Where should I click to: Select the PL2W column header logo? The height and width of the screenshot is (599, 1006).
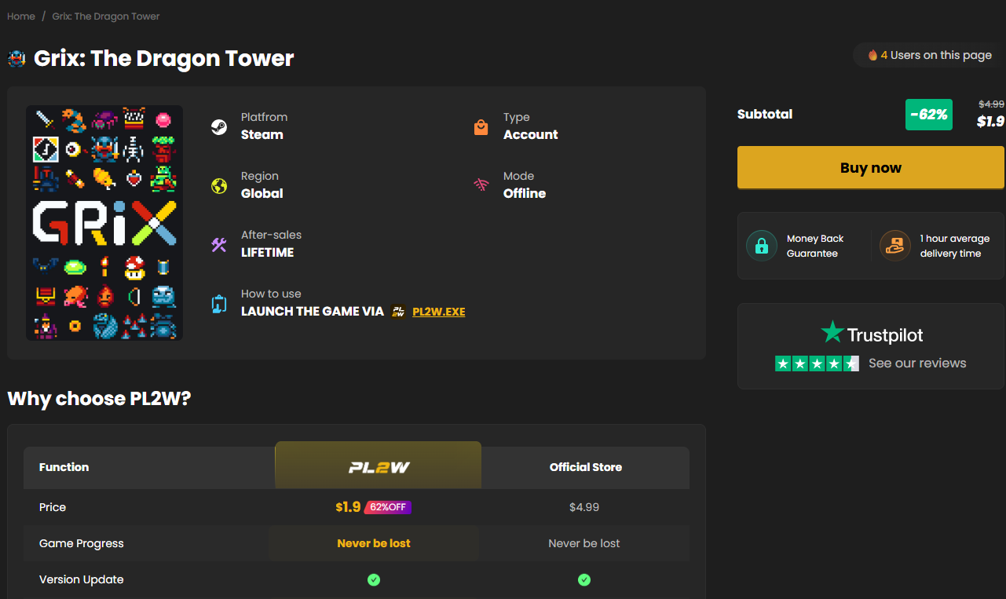[379, 468]
